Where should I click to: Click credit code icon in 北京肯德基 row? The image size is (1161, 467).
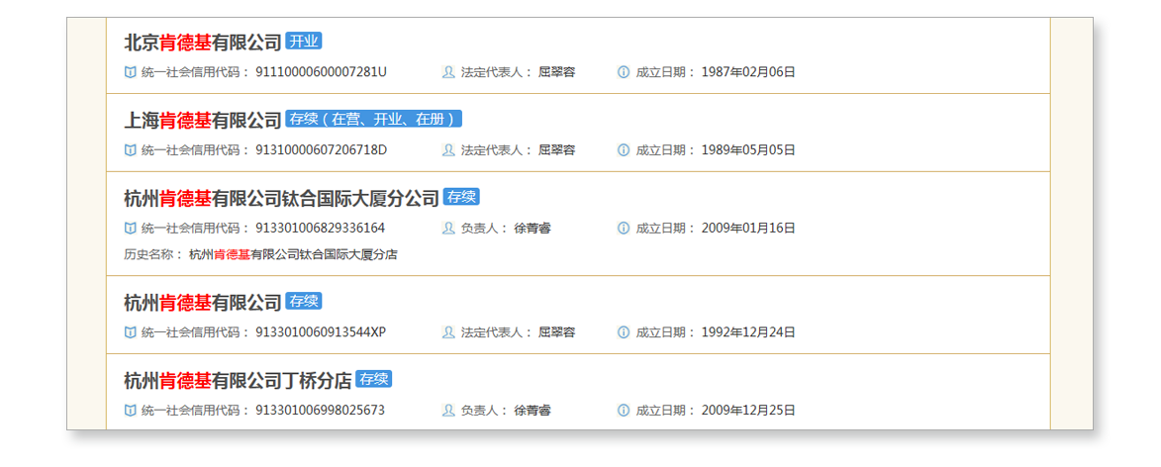[131, 72]
